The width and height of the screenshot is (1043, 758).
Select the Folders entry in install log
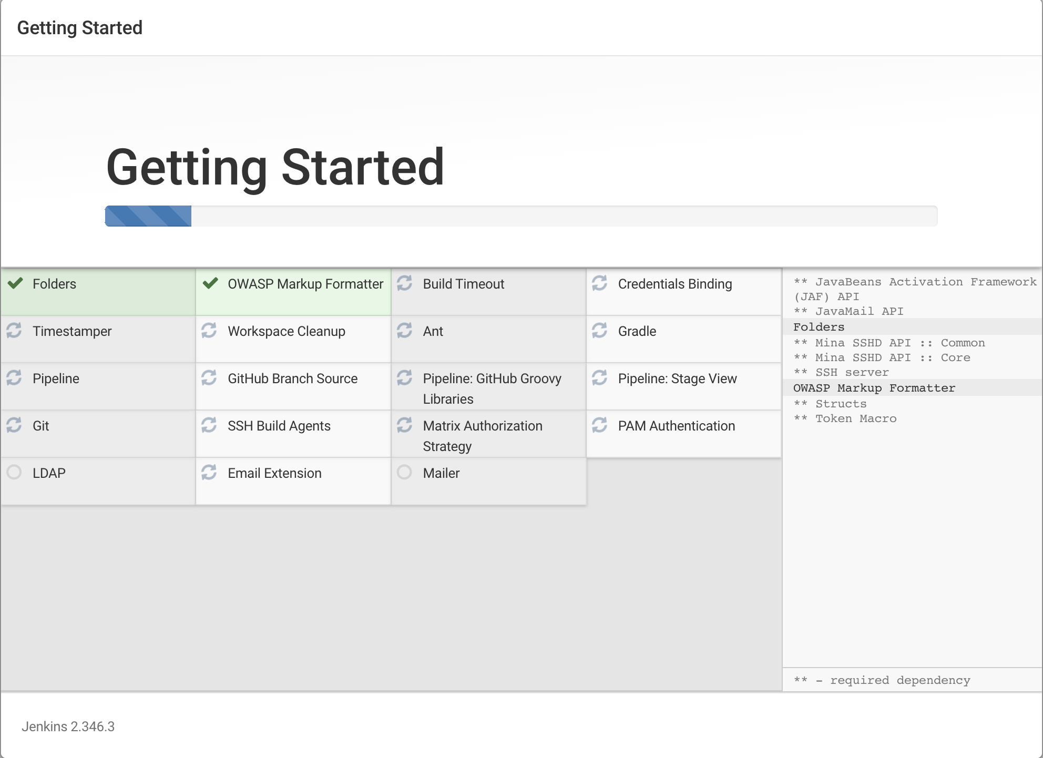[819, 327]
